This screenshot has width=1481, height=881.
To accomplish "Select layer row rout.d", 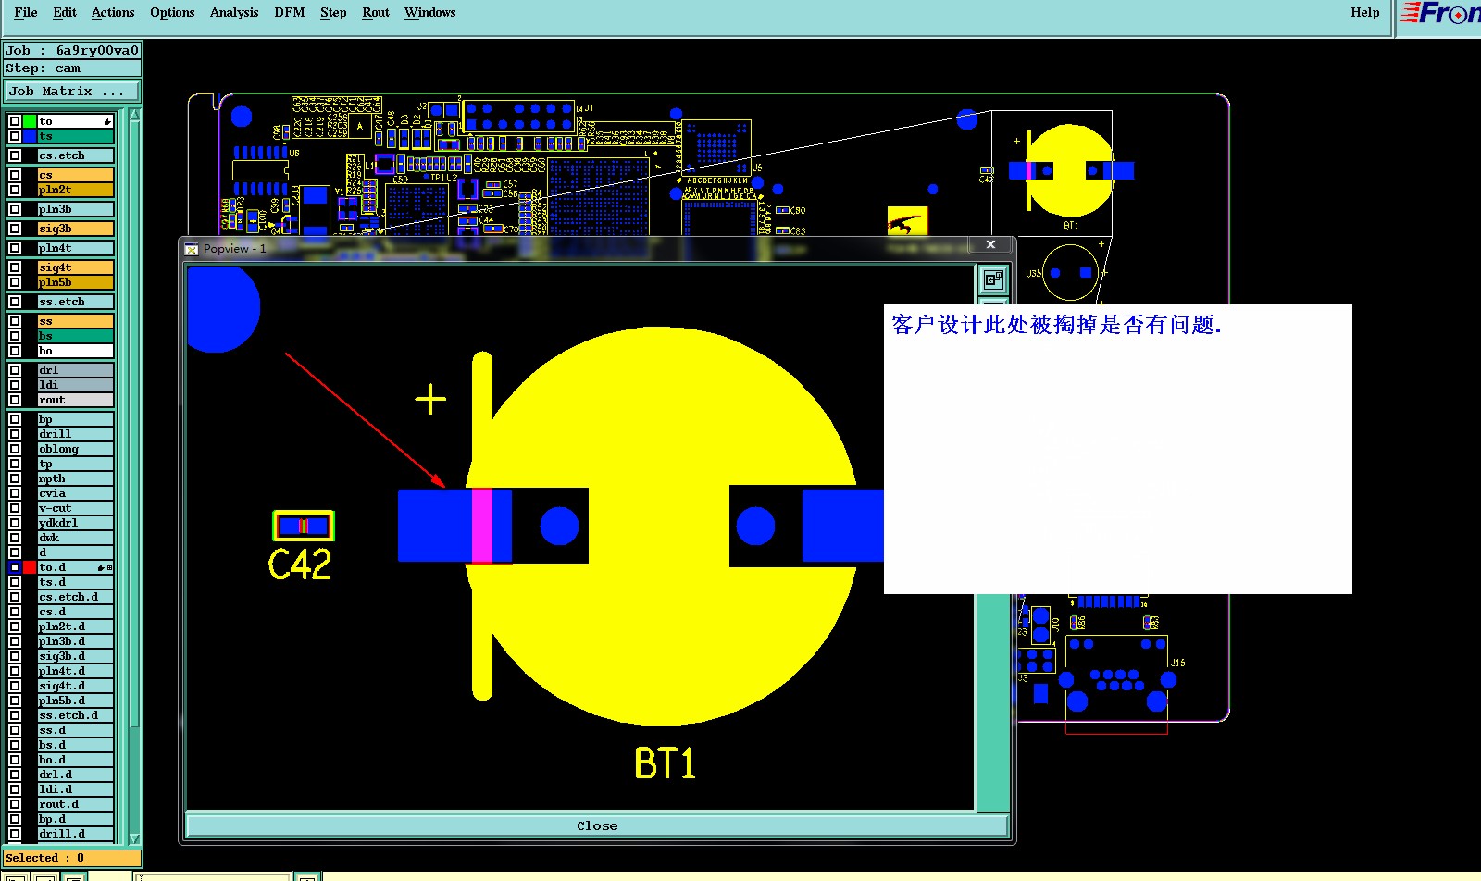I will click(x=75, y=804).
